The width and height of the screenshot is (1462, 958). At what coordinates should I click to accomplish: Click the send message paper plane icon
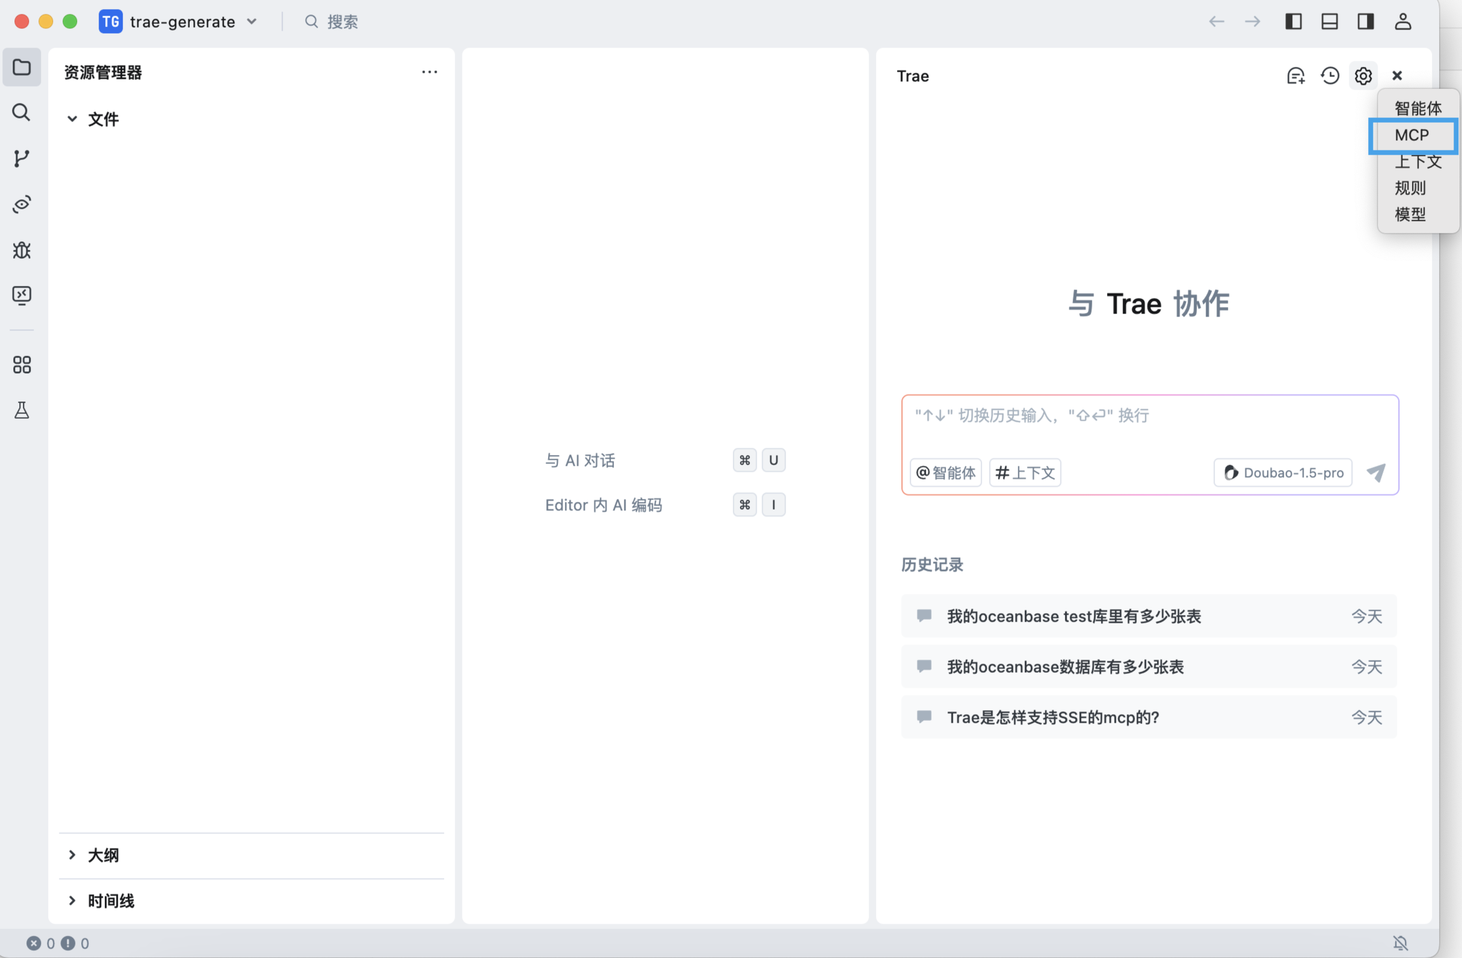(x=1376, y=472)
